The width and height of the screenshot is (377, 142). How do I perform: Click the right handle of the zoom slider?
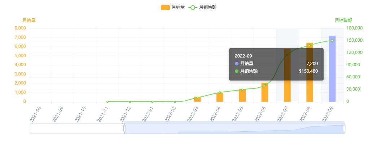(x=344, y=129)
